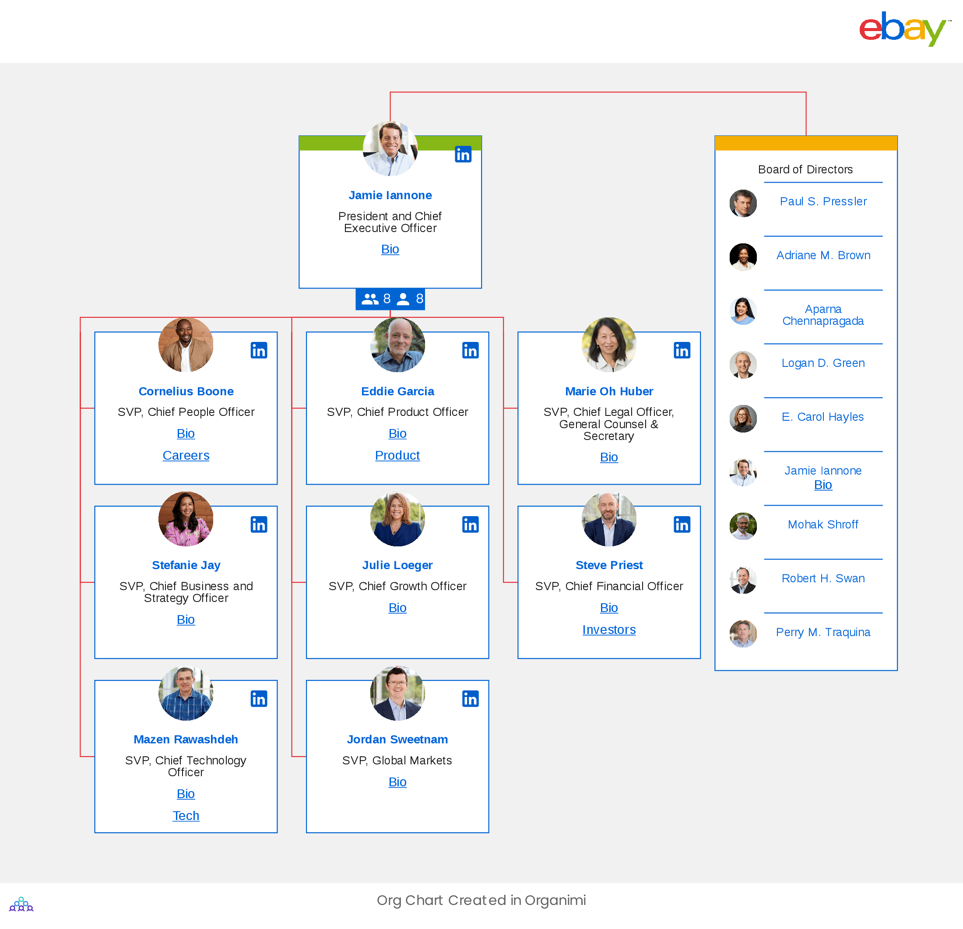This screenshot has height=929, width=963.
Task: Open Jamie Iannone's Bio link
Action: (x=390, y=250)
